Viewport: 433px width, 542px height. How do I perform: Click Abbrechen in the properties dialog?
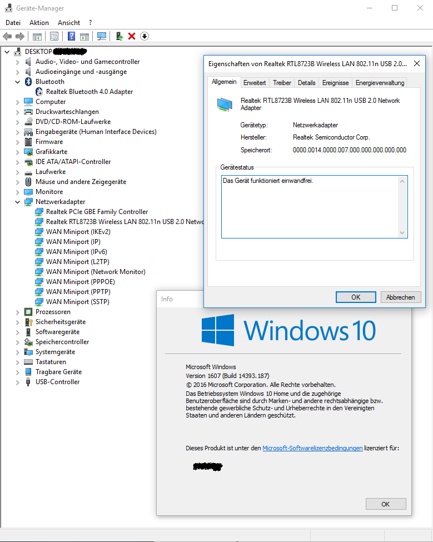pyautogui.click(x=400, y=297)
